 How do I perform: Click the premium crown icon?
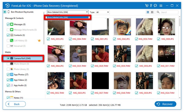click(x=39, y=40)
